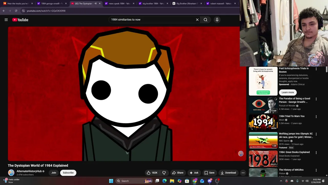Open File Explorer from taskbar
Image resolution: width=328 pixels, height=185 pixels.
[172, 181]
